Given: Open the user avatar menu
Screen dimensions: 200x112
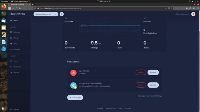Looking at the screenshot, I should tap(193, 14).
